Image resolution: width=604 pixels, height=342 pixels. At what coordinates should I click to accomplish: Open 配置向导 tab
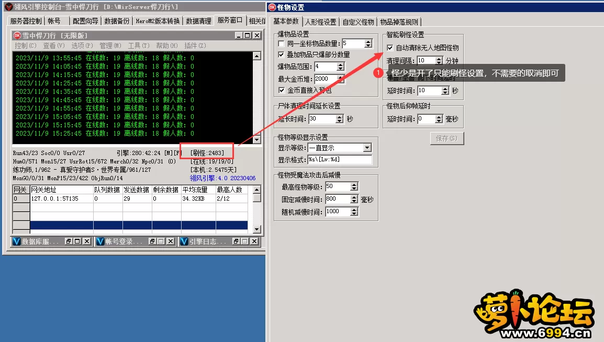pyautogui.click(x=85, y=21)
